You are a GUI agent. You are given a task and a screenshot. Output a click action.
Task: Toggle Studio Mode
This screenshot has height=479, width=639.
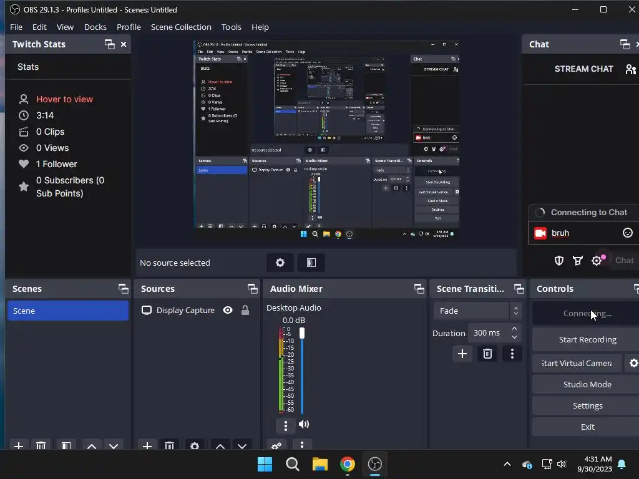587,384
